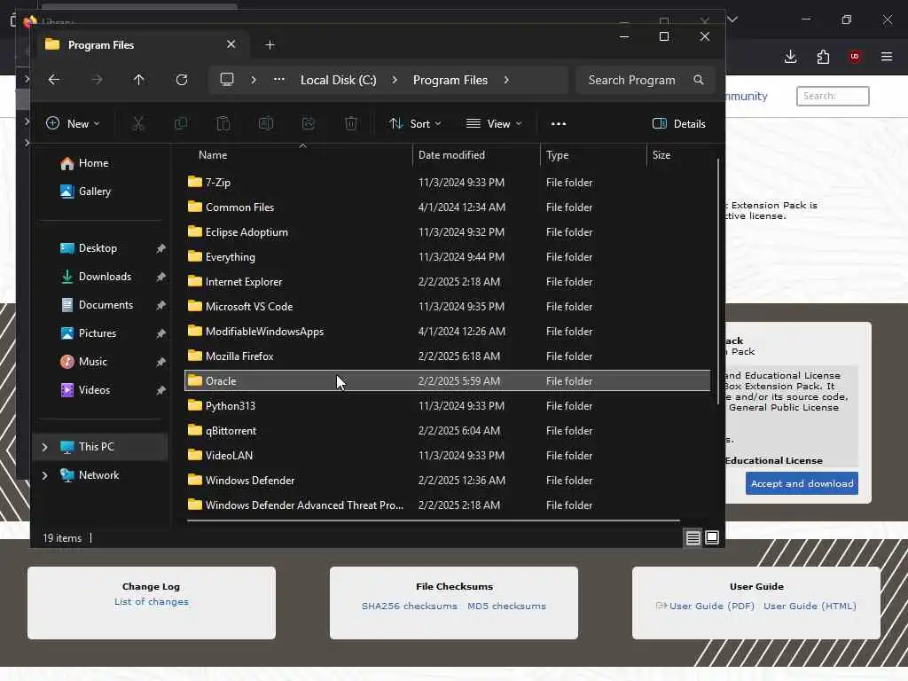Image resolution: width=908 pixels, height=681 pixels.
Task: Select the Mozilla Firefox folder
Action: [447, 356]
